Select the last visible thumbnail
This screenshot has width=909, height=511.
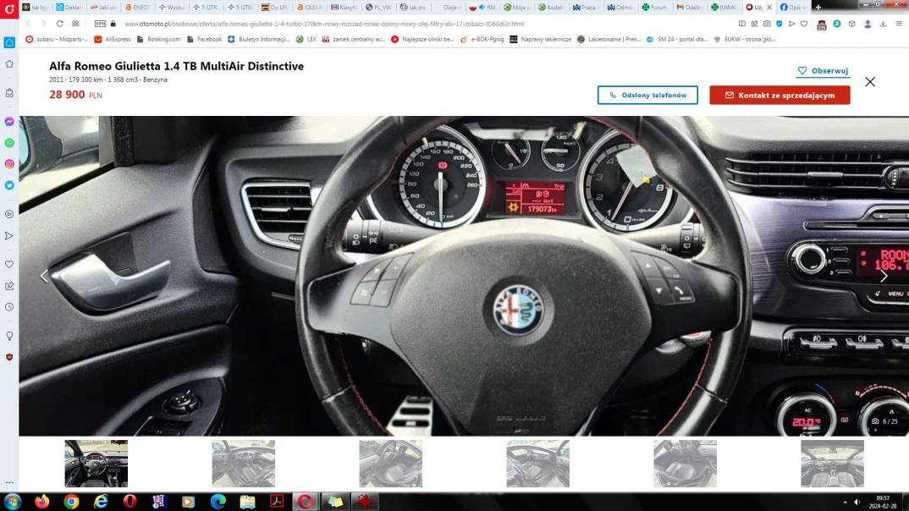[833, 464]
